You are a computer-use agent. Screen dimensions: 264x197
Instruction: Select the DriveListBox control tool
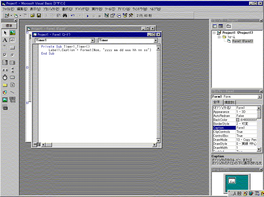coord(13,77)
